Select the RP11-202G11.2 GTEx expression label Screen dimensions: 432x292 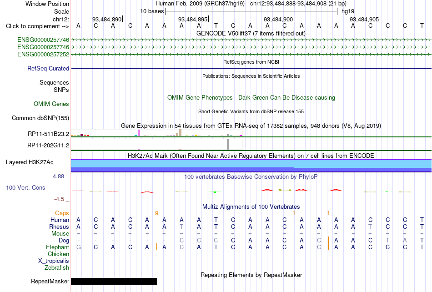(x=48, y=145)
